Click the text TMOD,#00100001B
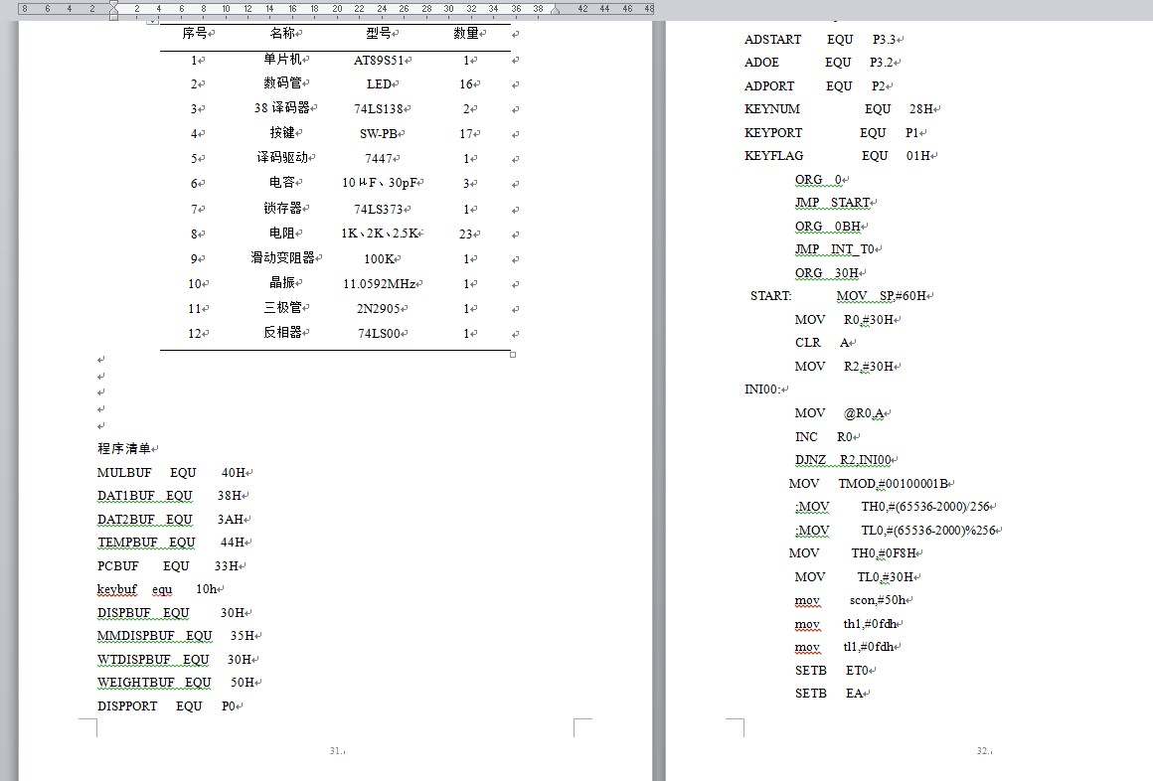The width and height of the screenshot is (1153, 781). (x=894, y=484)
